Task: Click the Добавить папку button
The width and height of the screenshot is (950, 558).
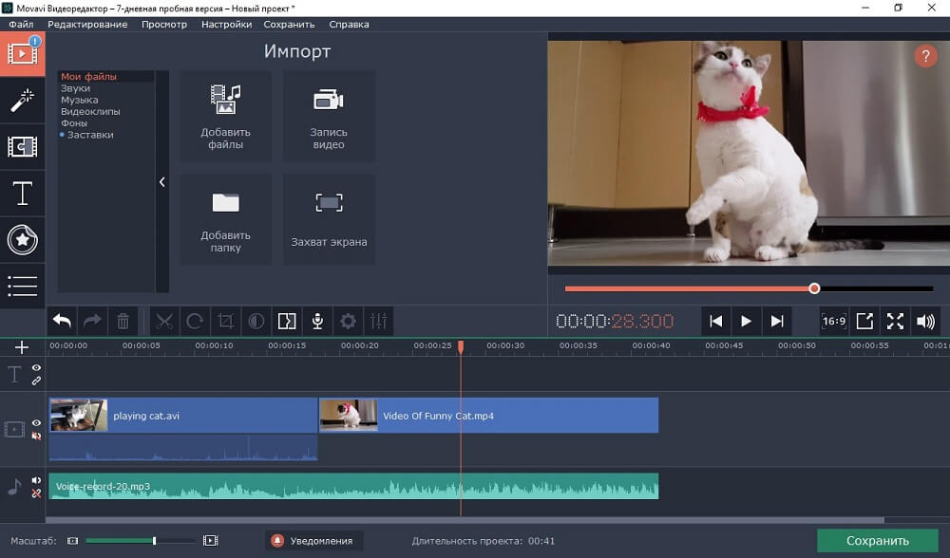Action: pyautogui.click(x=225, y=219)
